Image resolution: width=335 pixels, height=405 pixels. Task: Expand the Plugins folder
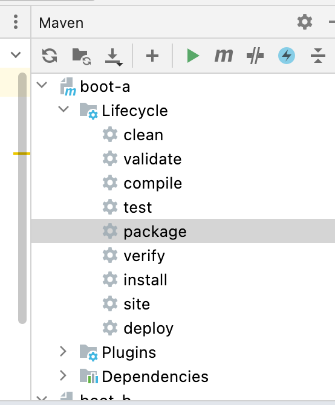(x=63, y=352)
